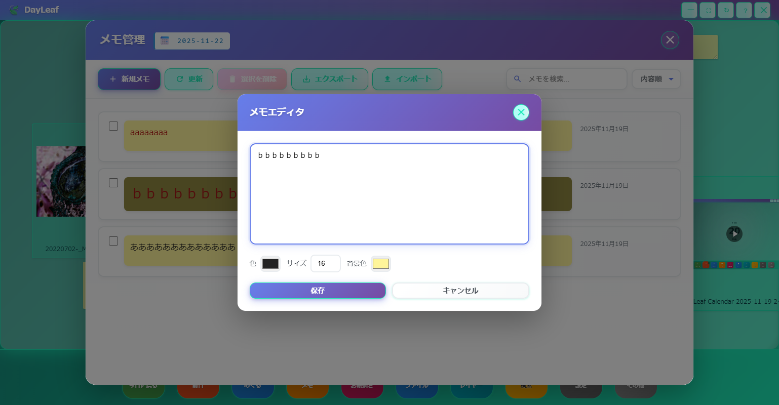Click the サイズ font size field
Viewport: 779px width, 405px height.
point(325,264)
